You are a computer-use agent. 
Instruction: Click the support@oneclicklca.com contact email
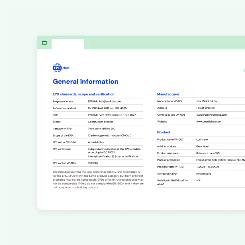coord(211,114)
